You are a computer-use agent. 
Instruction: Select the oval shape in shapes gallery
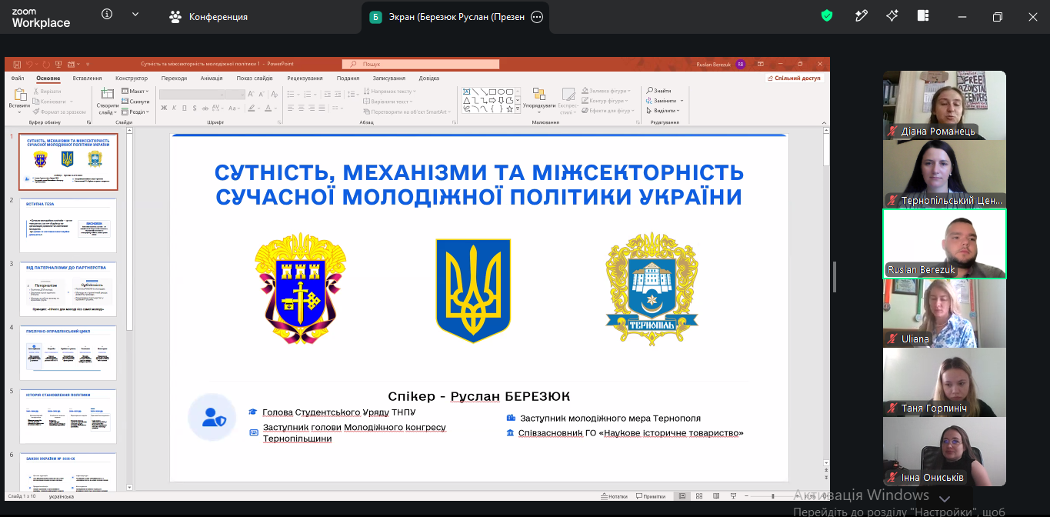(501, 92)
